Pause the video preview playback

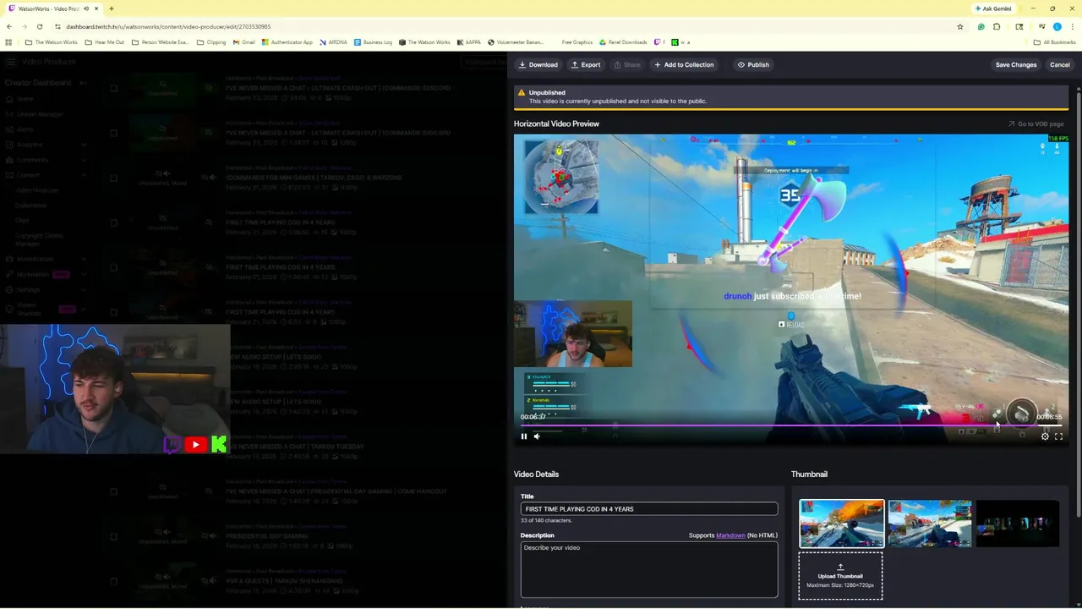click(x=523, y=436)
